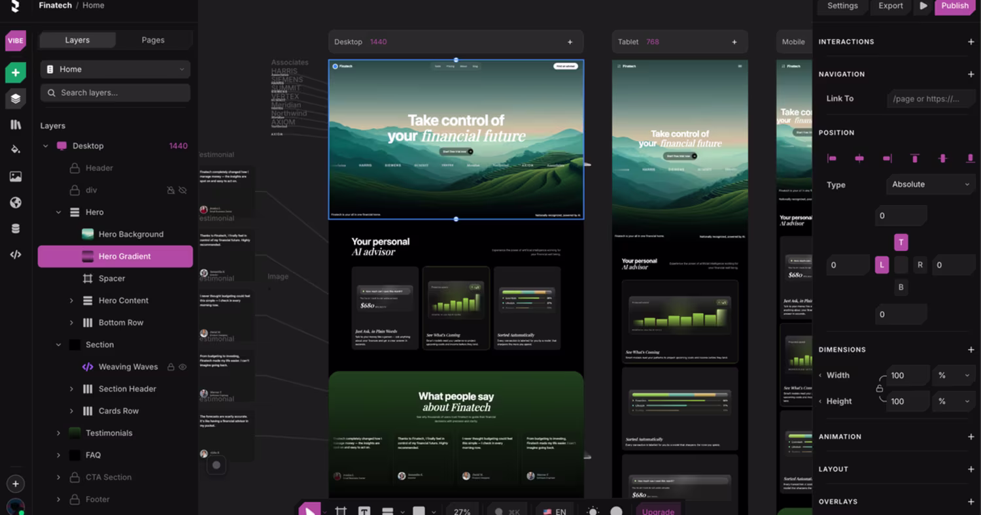Align top edge in Position section

pyautogui.click(x=915, y=158)
